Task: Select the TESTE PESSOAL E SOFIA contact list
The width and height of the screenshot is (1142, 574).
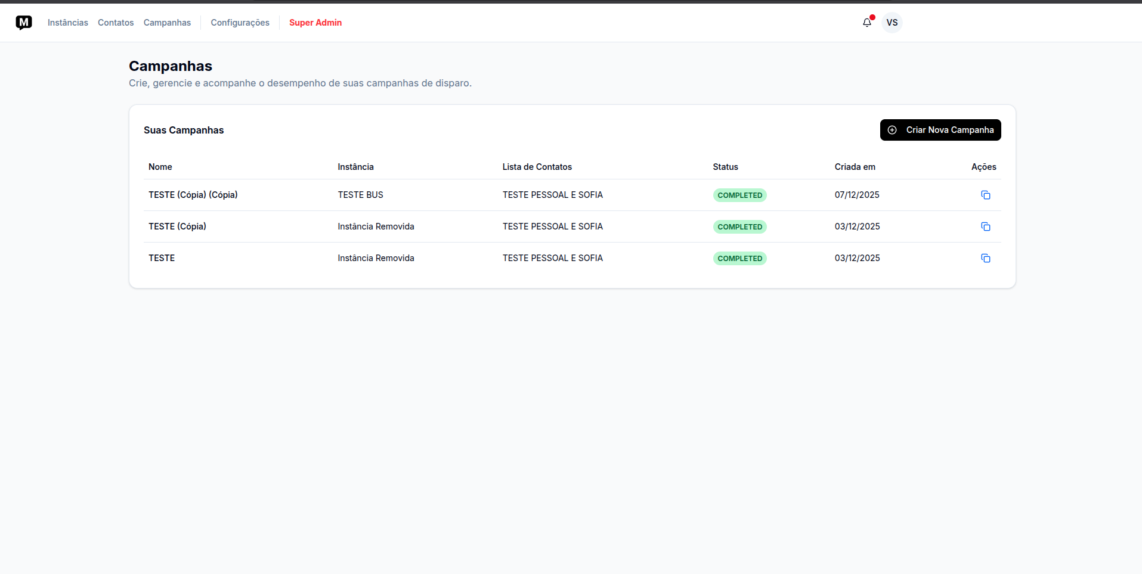Action: 552,195
